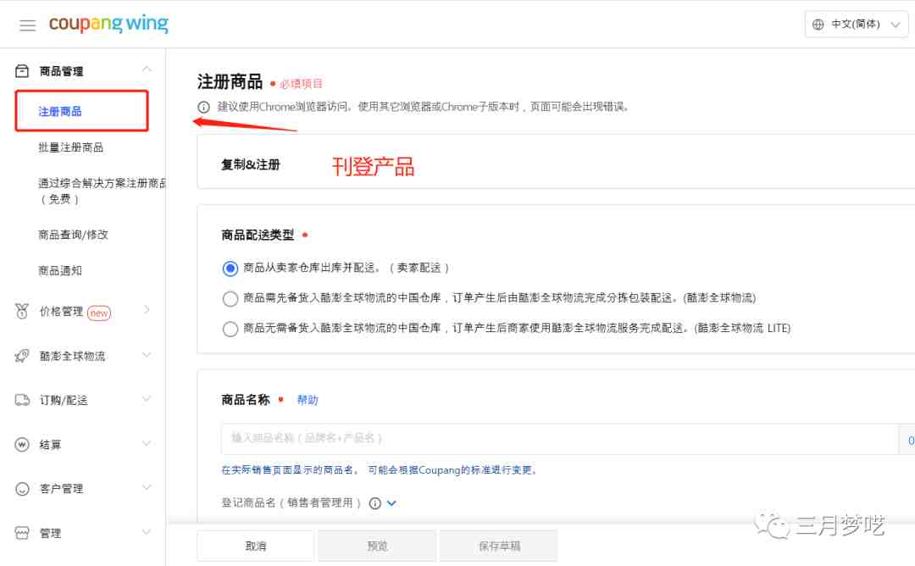Expand the 订购/配送 chevron
The height and width of the screenshot is (566, 915).
(x=147, y=399)
